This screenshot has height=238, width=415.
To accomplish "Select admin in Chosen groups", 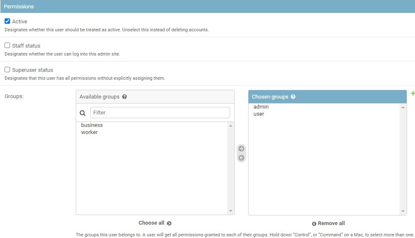I will point(261,107).
